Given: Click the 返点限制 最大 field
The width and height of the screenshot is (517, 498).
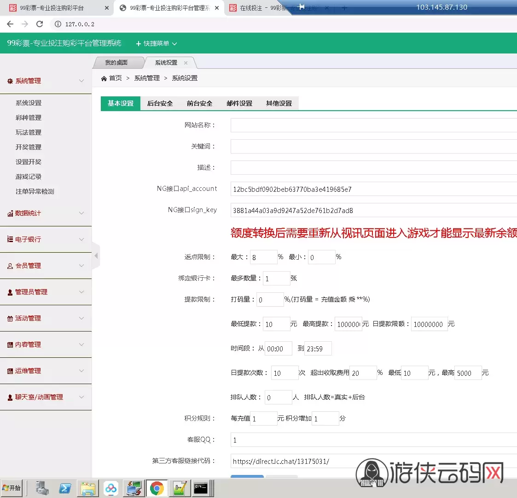Looking at the screenshot, I should click(x=264, y=257).
